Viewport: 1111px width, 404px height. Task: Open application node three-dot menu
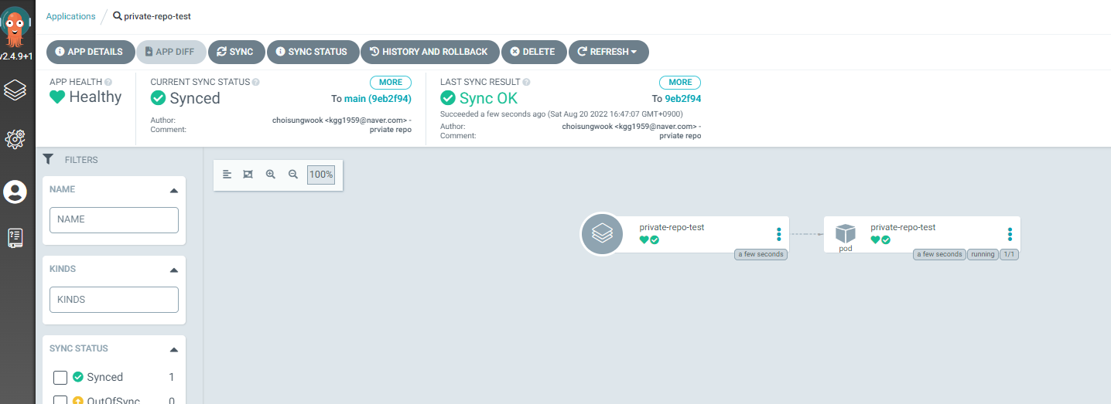[779, 234]
